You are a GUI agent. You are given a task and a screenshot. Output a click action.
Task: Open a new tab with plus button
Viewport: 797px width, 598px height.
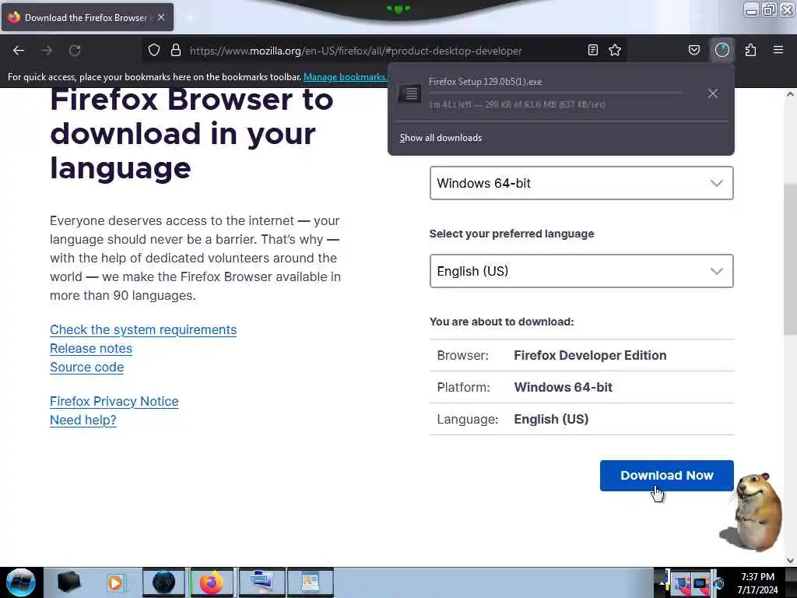190,18
